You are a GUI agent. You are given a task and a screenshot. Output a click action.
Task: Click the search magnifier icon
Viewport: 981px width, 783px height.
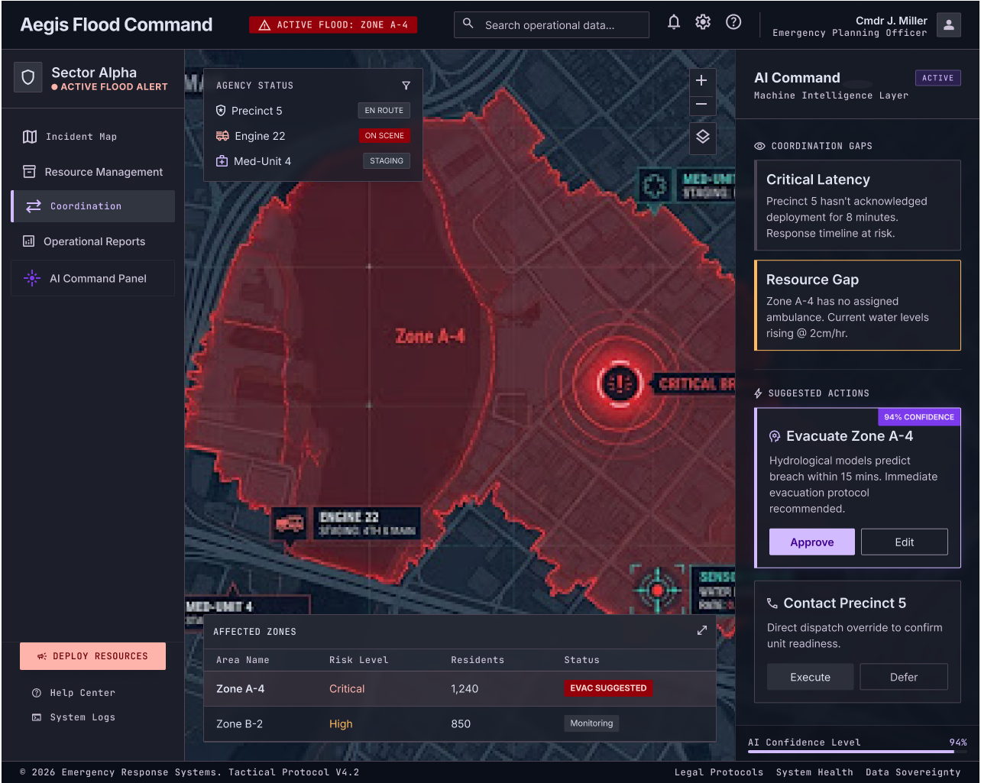tap(468, 24)
